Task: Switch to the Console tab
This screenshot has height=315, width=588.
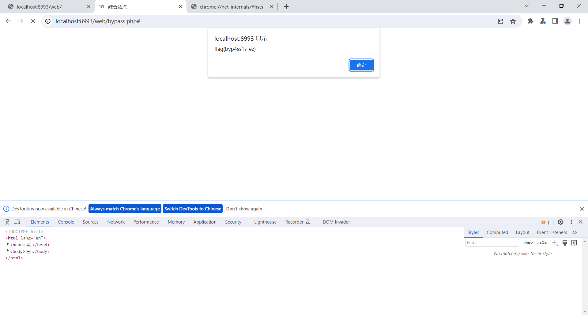Action: (x=66, y=222)
